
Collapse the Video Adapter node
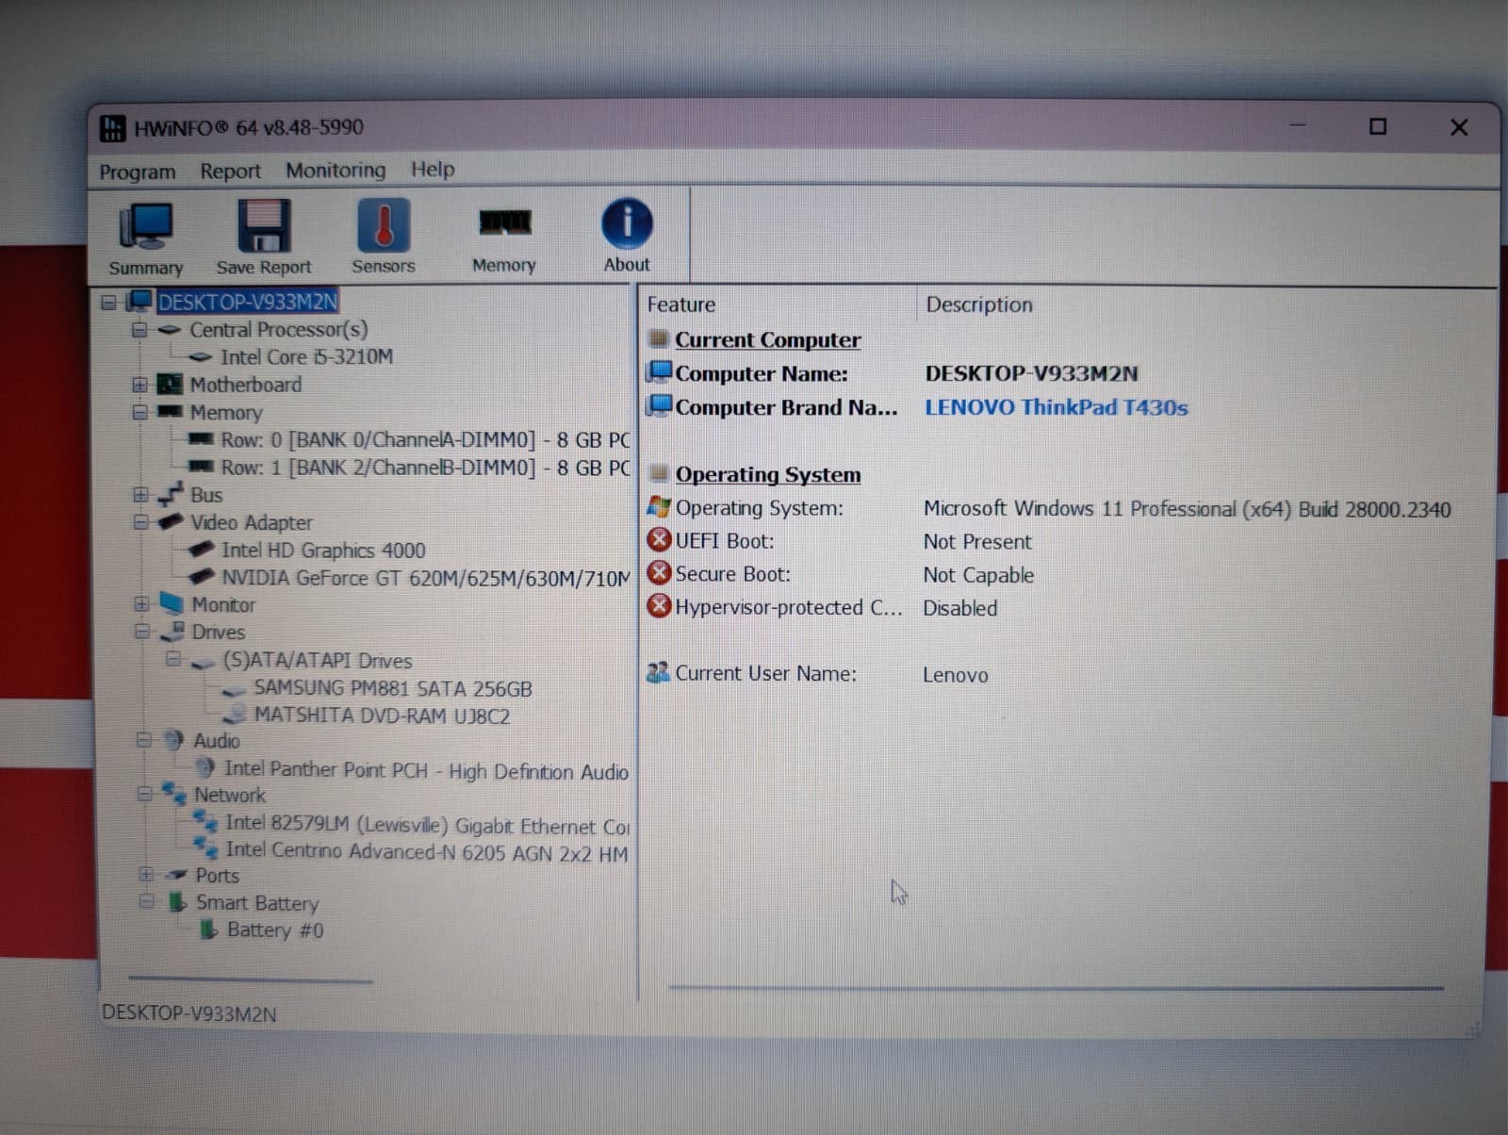140,522
